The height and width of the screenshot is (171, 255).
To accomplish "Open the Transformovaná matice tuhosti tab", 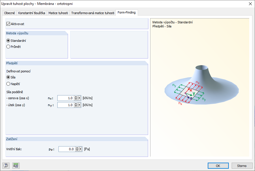I will pos(92,13).
